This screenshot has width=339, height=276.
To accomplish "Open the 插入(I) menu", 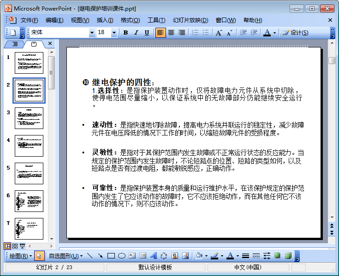I will (x=105, y=20).
